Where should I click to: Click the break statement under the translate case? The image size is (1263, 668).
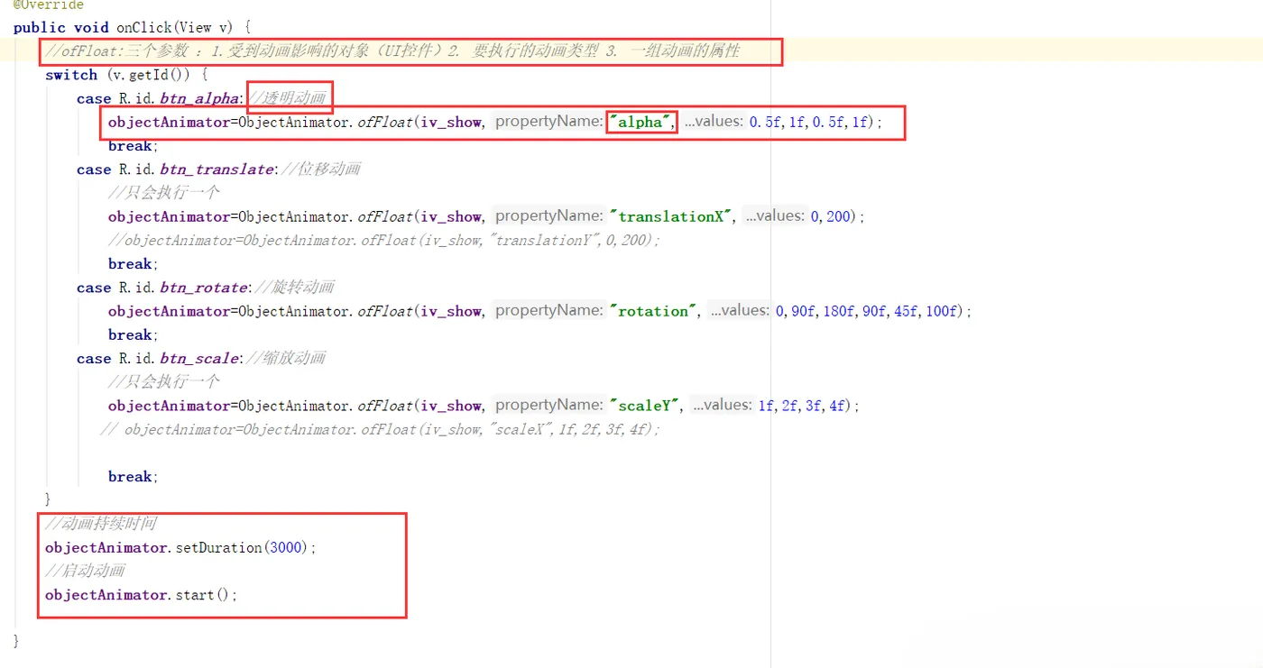pyautogui.click(x=133, y=264)
